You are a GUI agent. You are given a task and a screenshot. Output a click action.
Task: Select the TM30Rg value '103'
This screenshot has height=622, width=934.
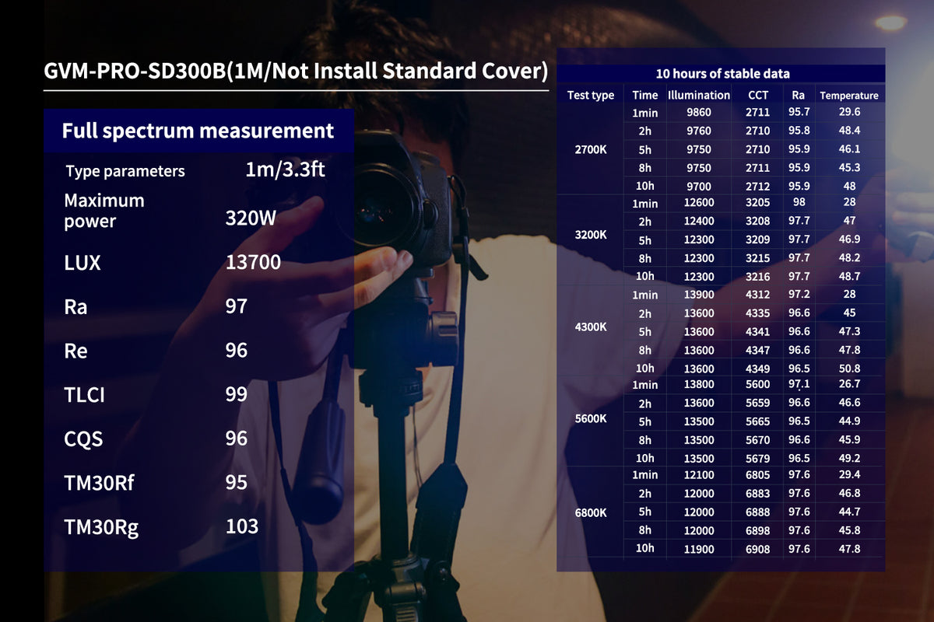pyautogui.click(x=242, y=526)
